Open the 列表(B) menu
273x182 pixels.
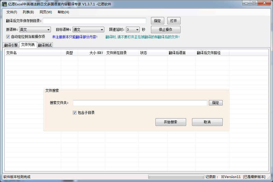point(28,12)
